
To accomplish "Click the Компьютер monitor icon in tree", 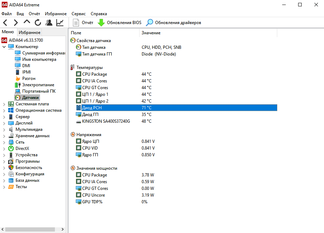I will coord(11,47).
